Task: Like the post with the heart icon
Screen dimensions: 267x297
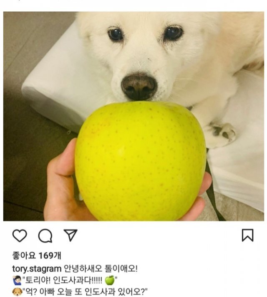Action: click(20, 236)
